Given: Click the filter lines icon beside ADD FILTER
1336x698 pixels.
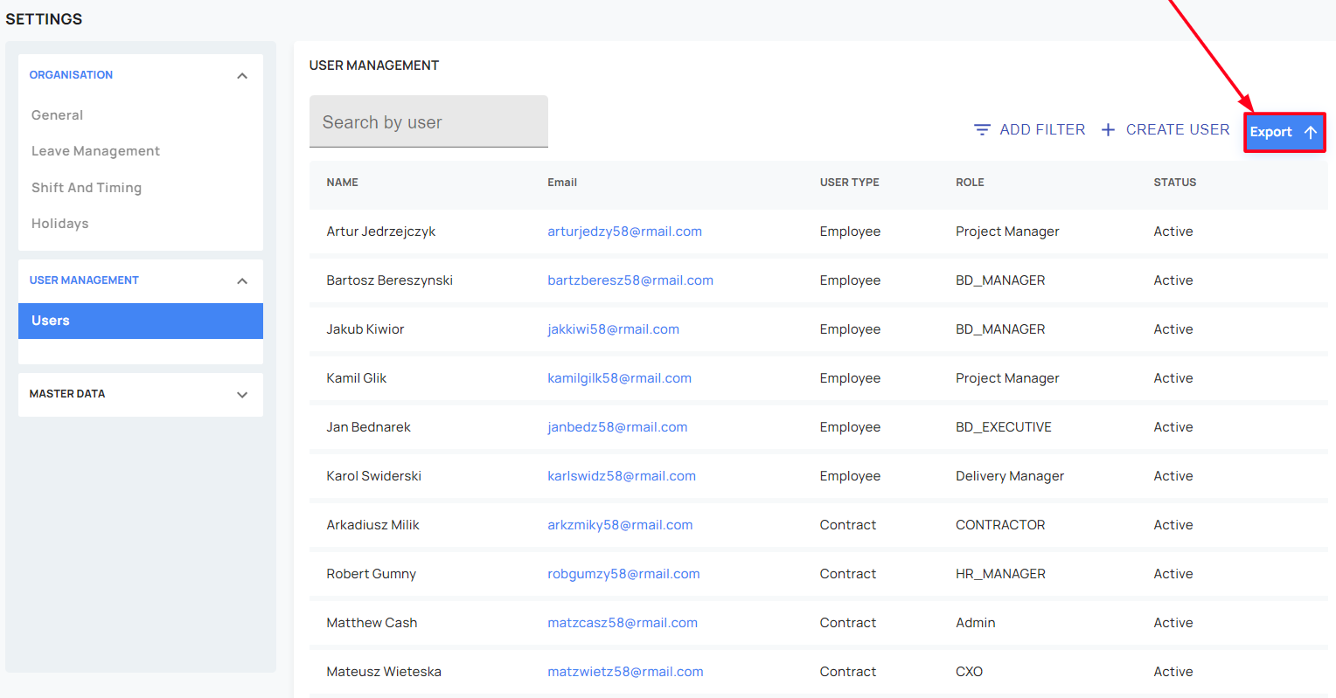Looking at the screenshot, I should pos(982,129).
